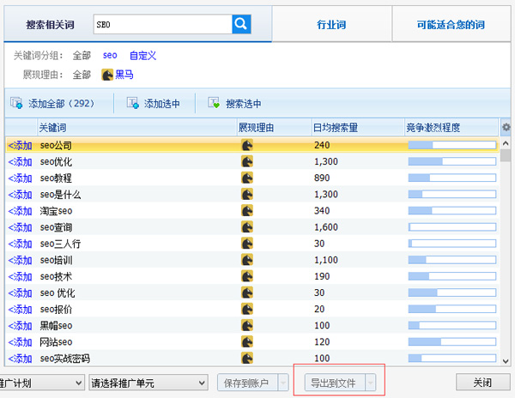Click the <添加 link for seo教程
Viewport: 515px width, 398px height.
click(x=20, y=178)
